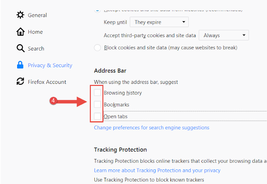267x184 pixels.
Task: Click the Search magnifier icon
Action: [20, 48]
